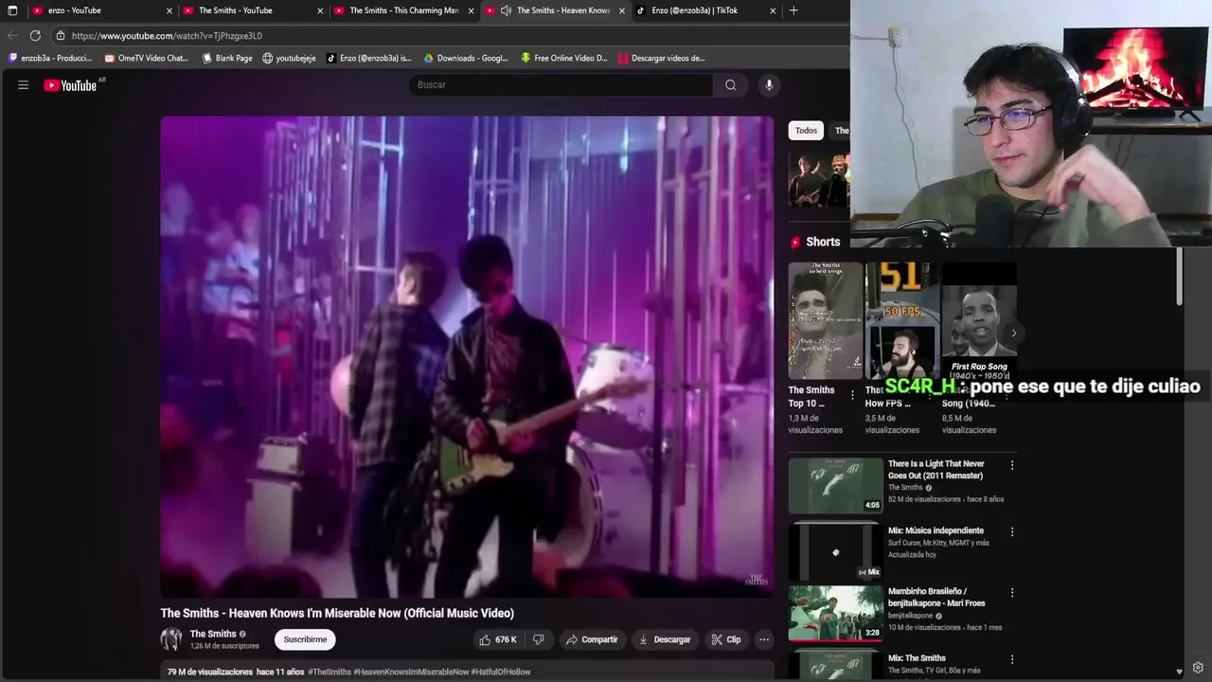The height and width of the screenshot is (682, 1212).
Task: Open the 'enzob3a - Producci...' bookmark
Action: 49,58
